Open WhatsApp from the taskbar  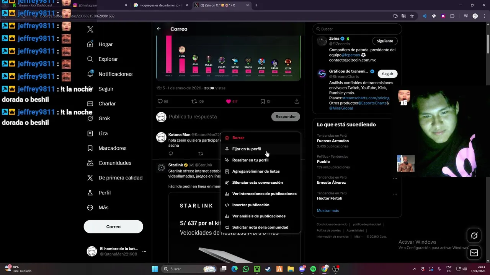click(x=246, y=269)
